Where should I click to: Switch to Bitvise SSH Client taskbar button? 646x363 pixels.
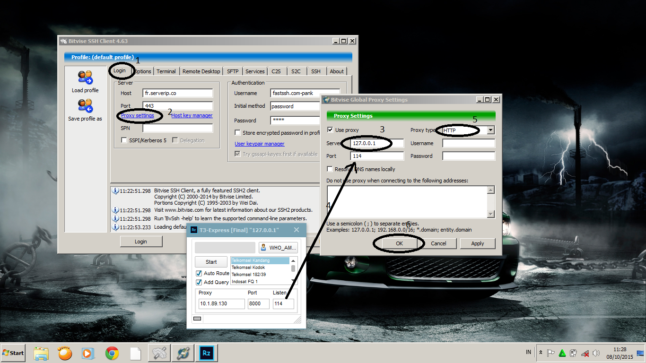[x=159, y=353]
